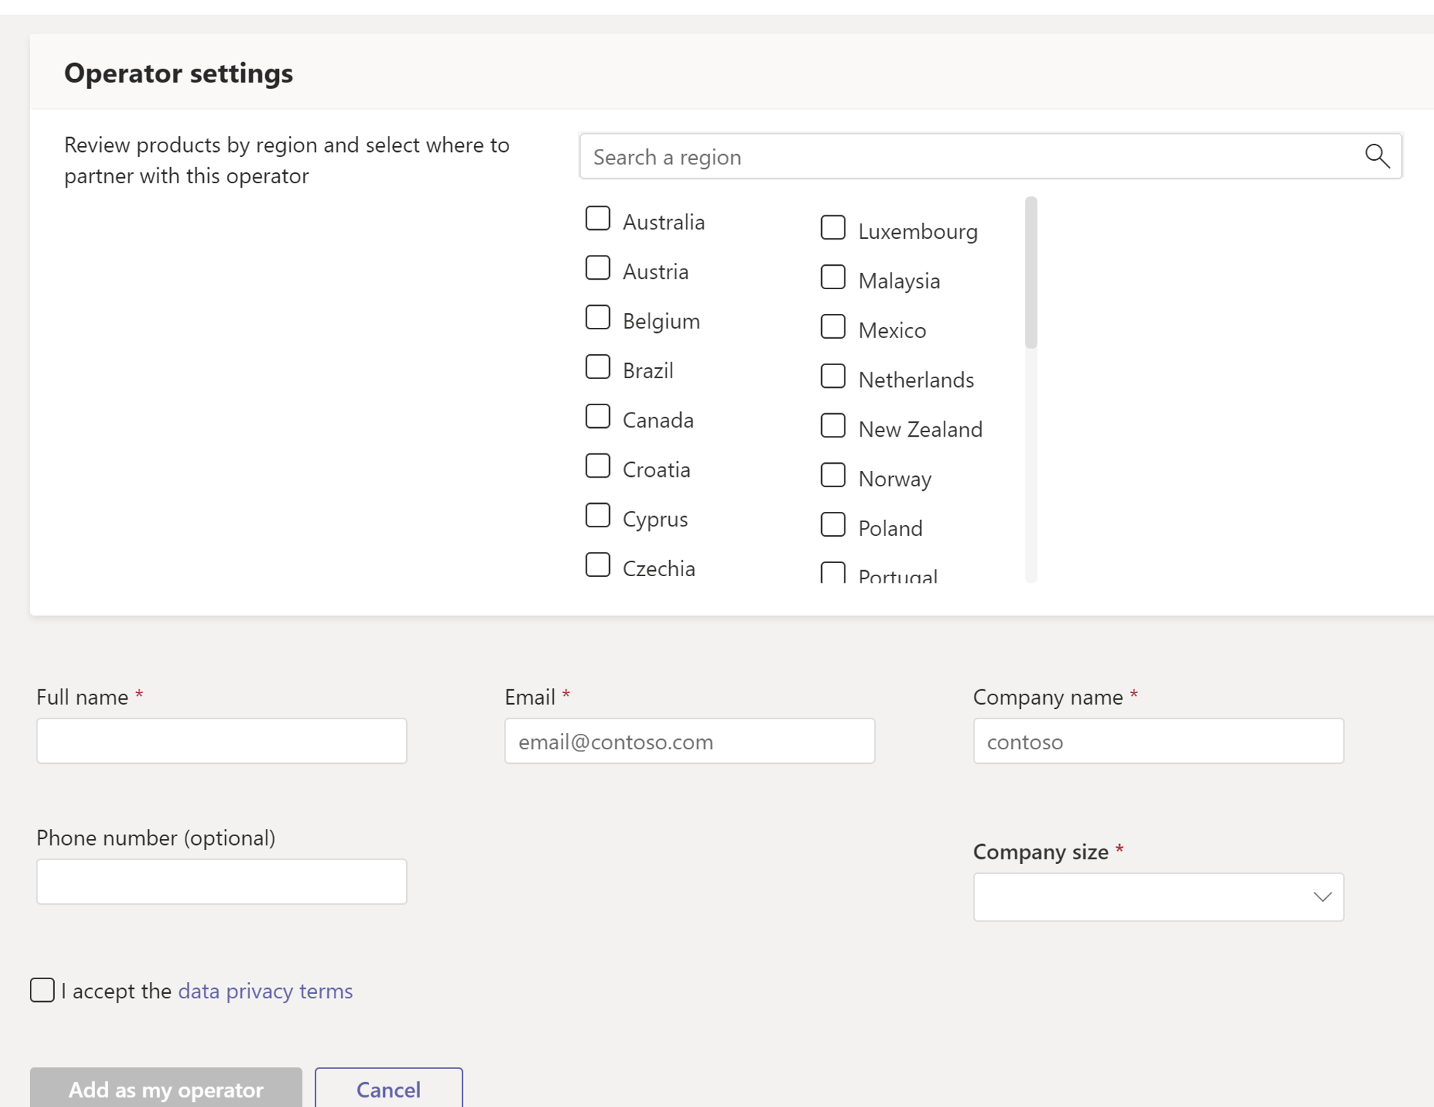Open the data privacy terms link
This screenshot has height=1107, width=1434.
(x=265, y=991)
